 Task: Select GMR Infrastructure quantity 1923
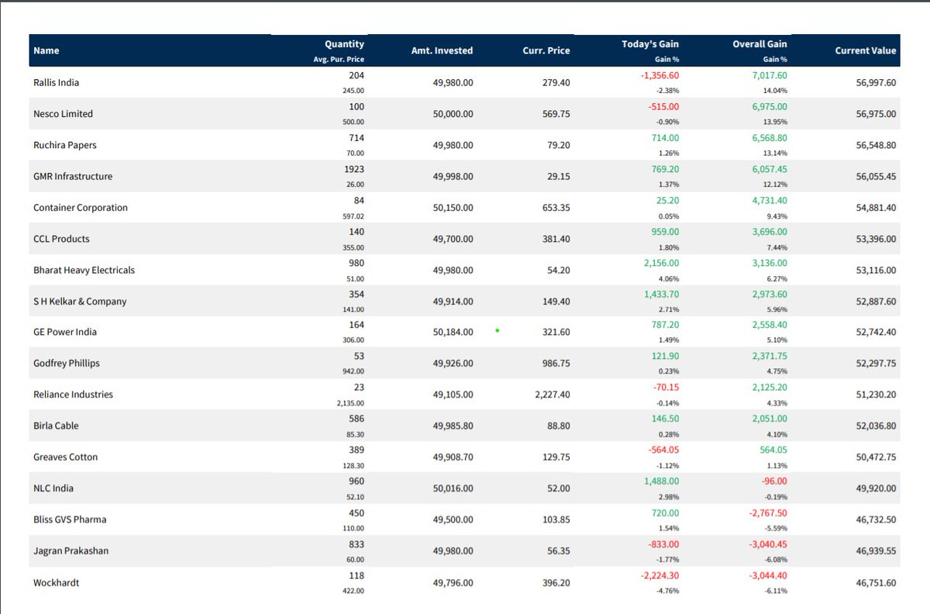(x=354, y=169)
